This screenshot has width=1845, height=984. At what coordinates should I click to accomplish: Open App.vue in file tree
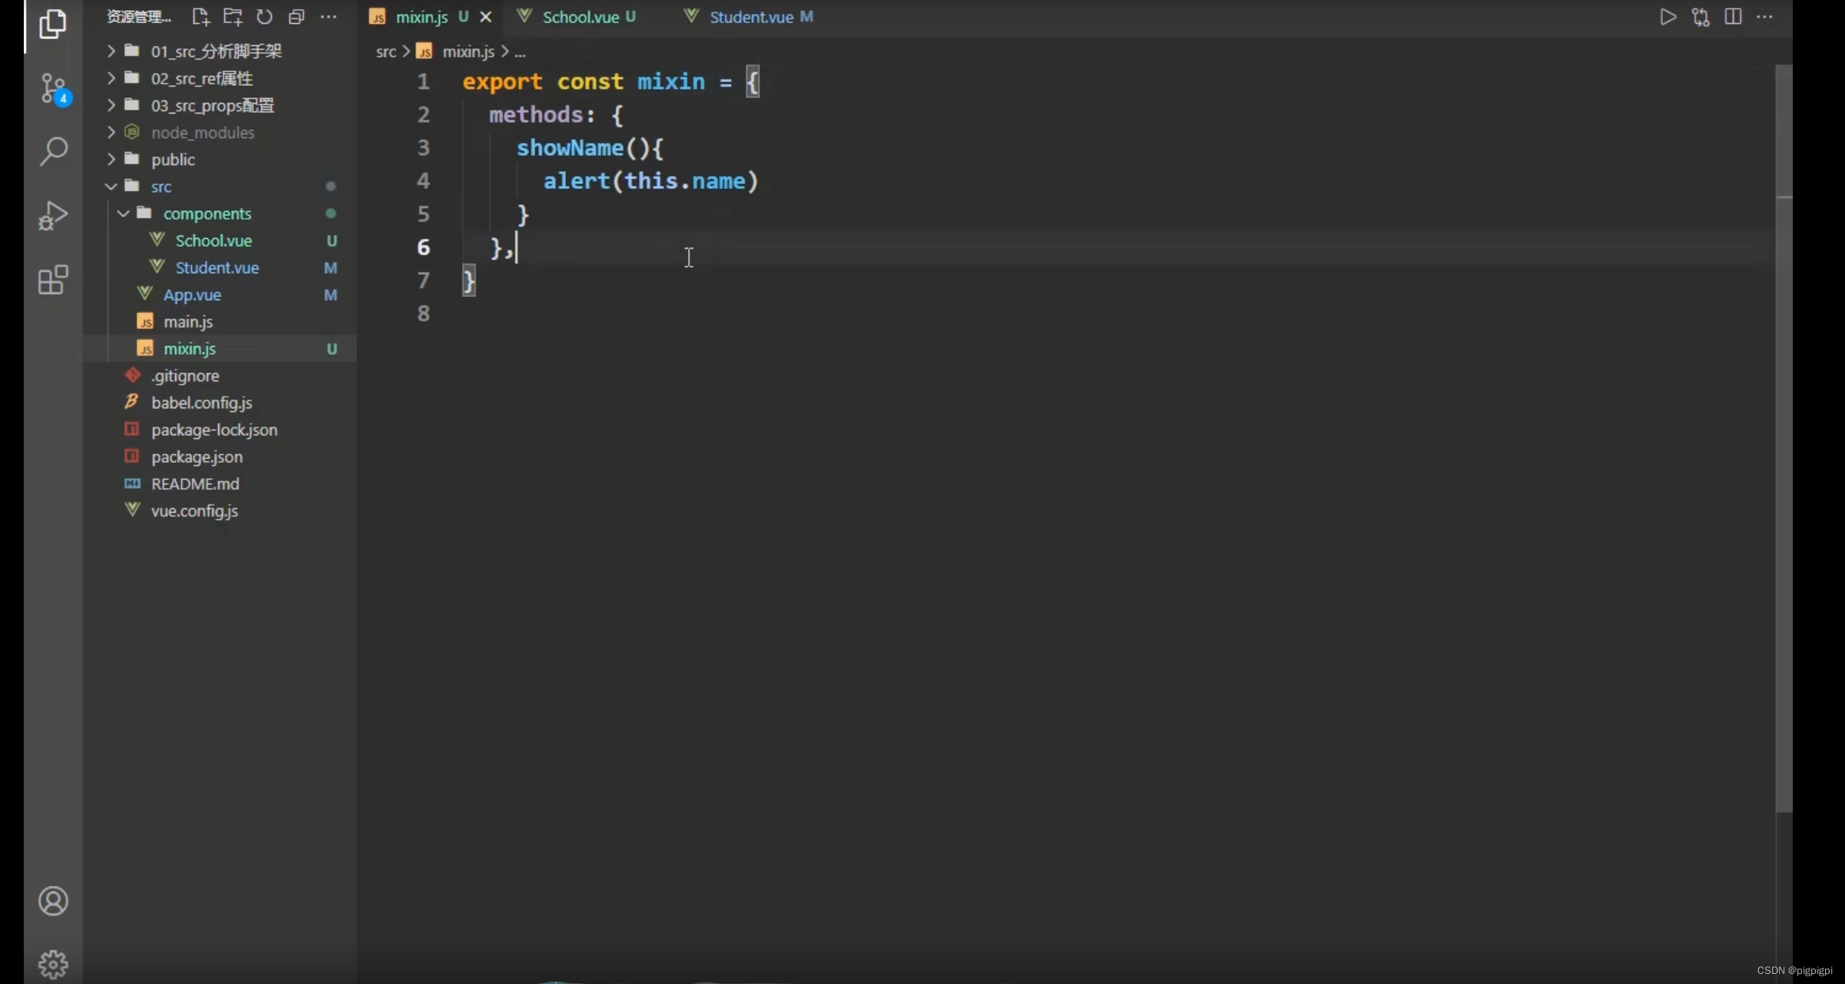192,294
